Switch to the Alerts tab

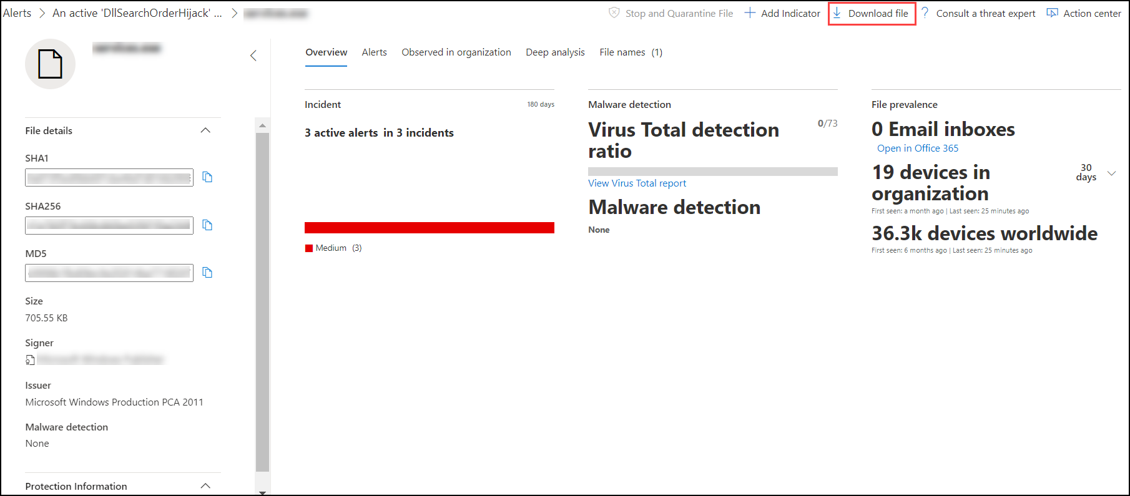(x=375, y=52)
